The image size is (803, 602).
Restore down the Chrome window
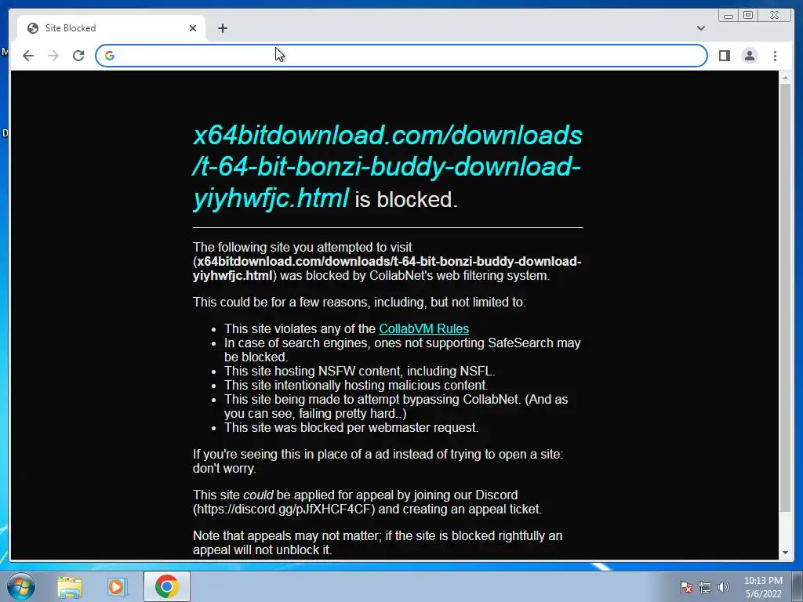click(x=747, y=16)
